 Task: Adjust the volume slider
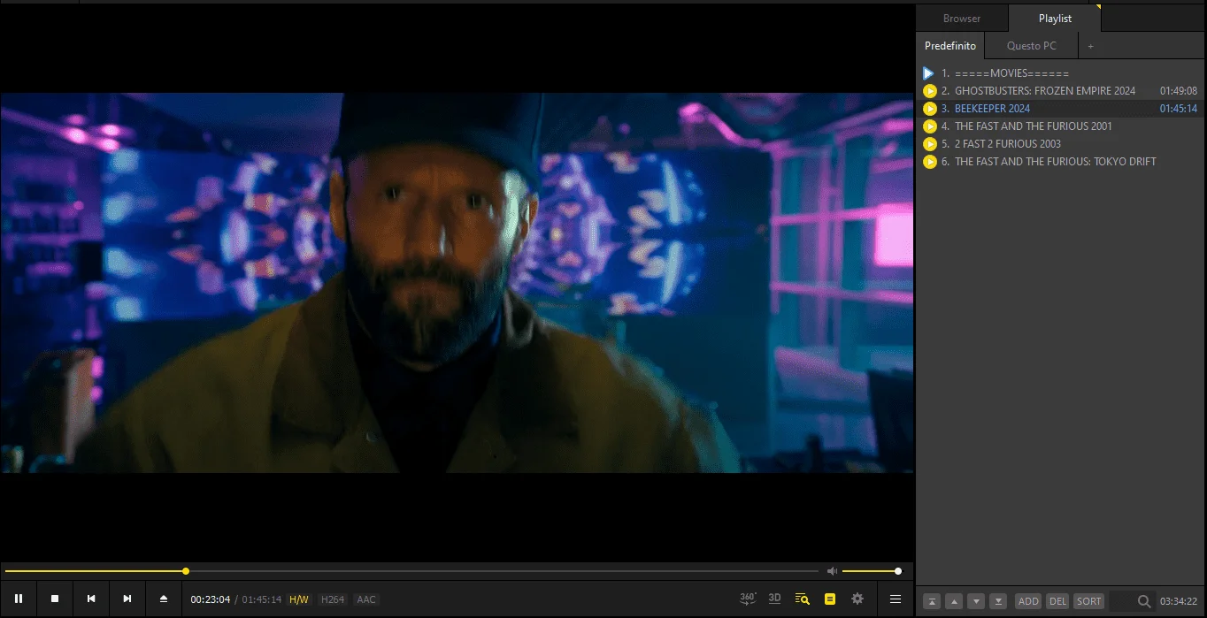[x=871, y=571]
